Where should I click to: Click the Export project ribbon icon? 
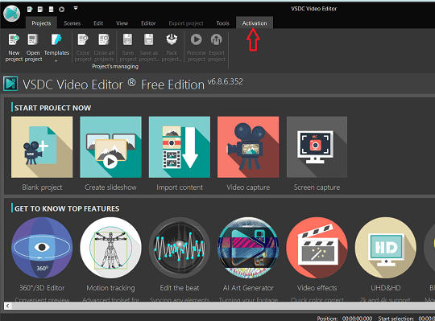[x=217, y=39]
